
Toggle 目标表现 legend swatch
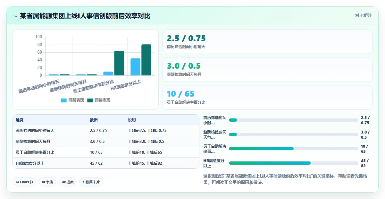(90, 100)
